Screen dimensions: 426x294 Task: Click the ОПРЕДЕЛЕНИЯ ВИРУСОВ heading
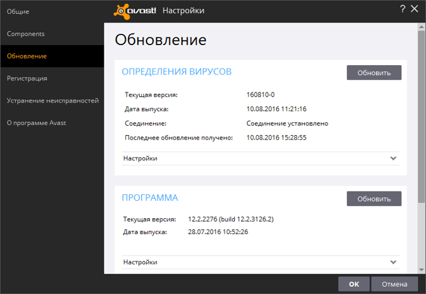(x=176, y=71)
